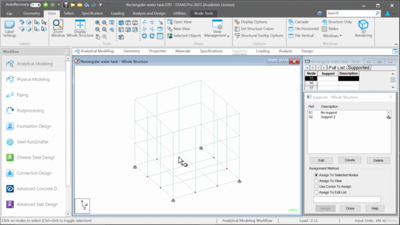This screenshot has height=225, width=400.
Task: Click the Create support button
Action: click(x=350, y=160)
